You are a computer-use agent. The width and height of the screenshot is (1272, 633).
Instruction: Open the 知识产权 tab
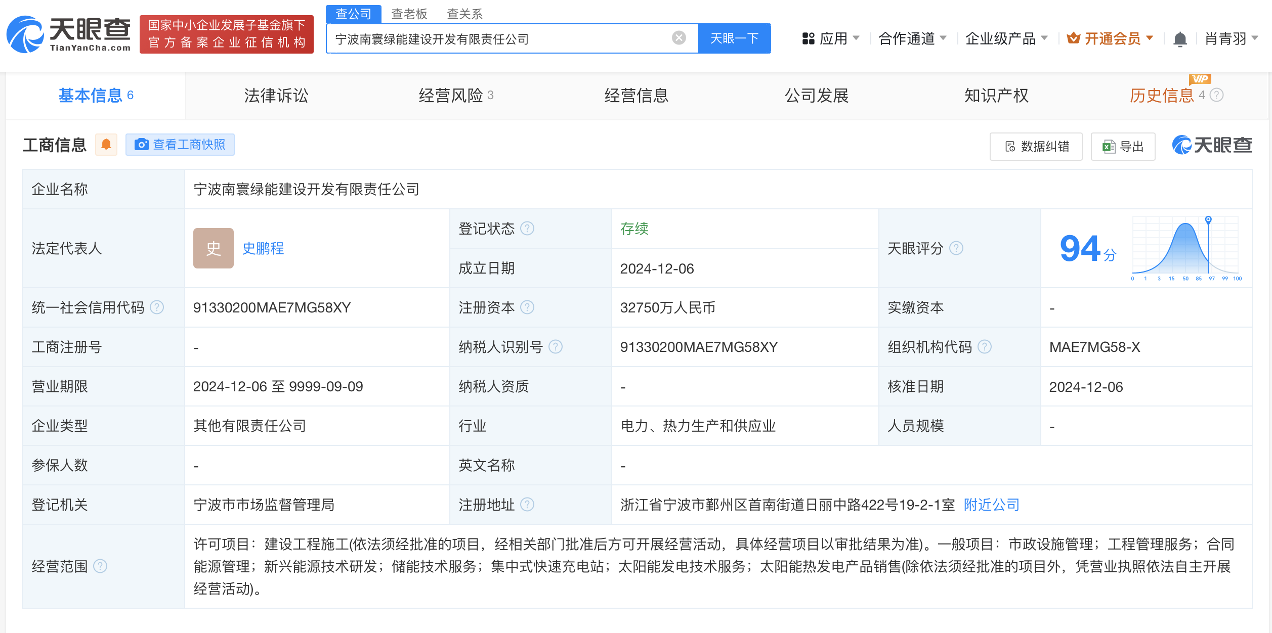(995, 96)
